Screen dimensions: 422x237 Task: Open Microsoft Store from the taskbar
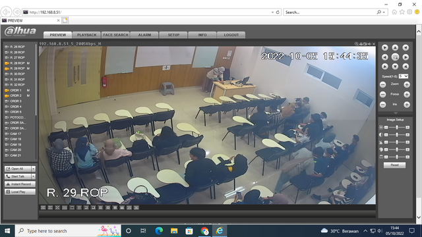click(189, 231)
